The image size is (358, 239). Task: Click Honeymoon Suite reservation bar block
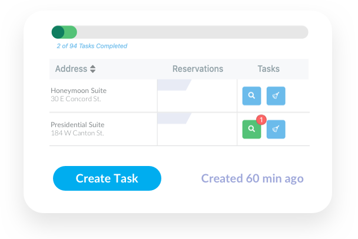[x=174, y=85]
